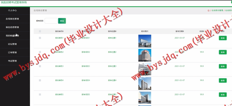Select the 报考位置2 cell
The width and height of the screenshot is (232, 106).
click(112, 52)
